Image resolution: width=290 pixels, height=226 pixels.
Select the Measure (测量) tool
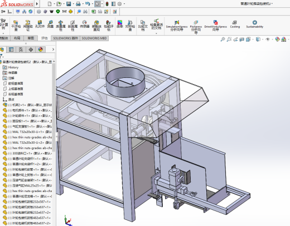(50, 24)
